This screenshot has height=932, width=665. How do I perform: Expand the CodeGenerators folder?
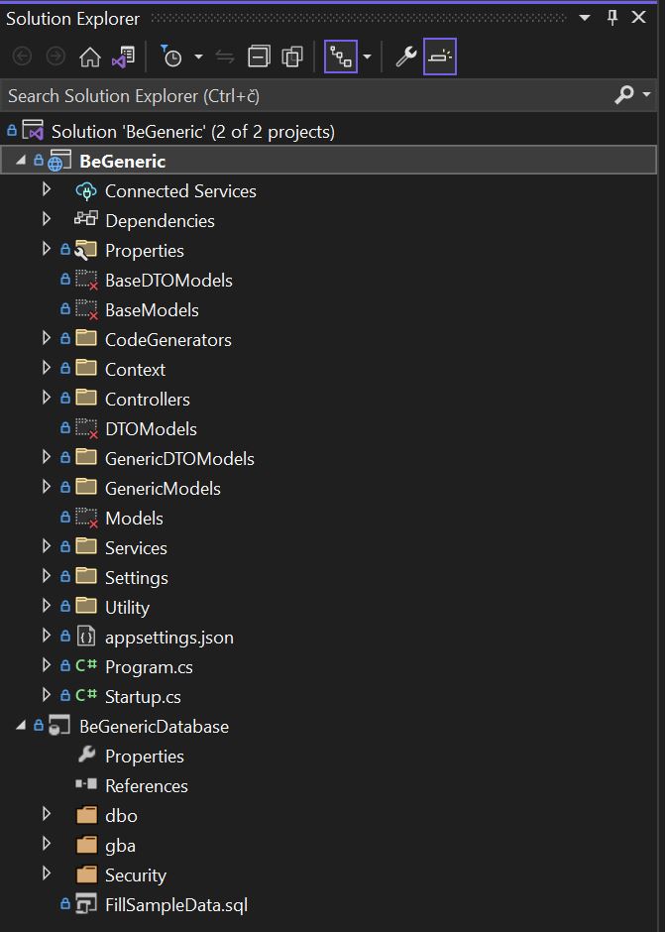(47, 339)
